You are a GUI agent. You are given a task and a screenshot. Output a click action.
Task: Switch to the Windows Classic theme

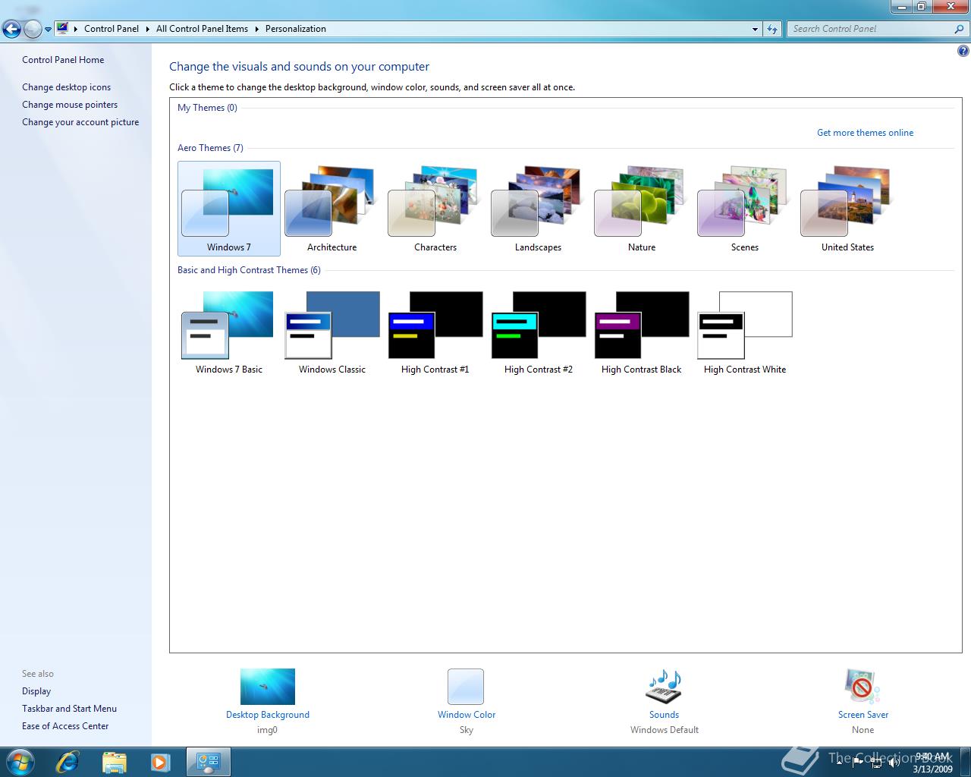[x=332, y=332]
